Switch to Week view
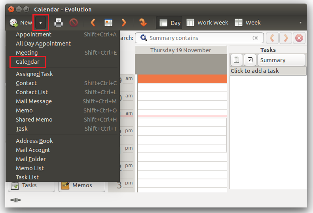 coord(248,23)
